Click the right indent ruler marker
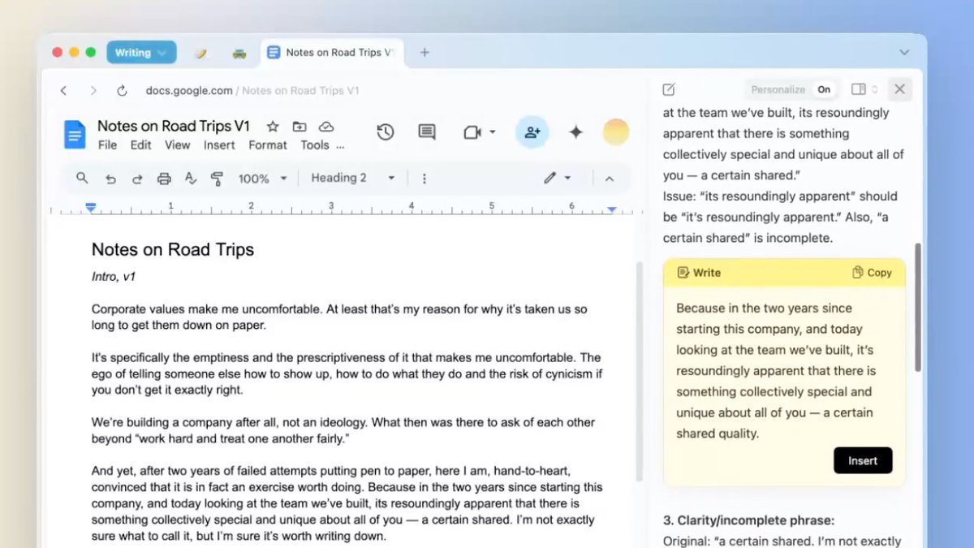The width and height of the screenshot is (974, 548). point(611,209)
